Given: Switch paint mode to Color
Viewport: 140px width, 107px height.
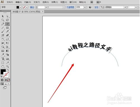Looking at the screenshot, I should tap(2, 80).
